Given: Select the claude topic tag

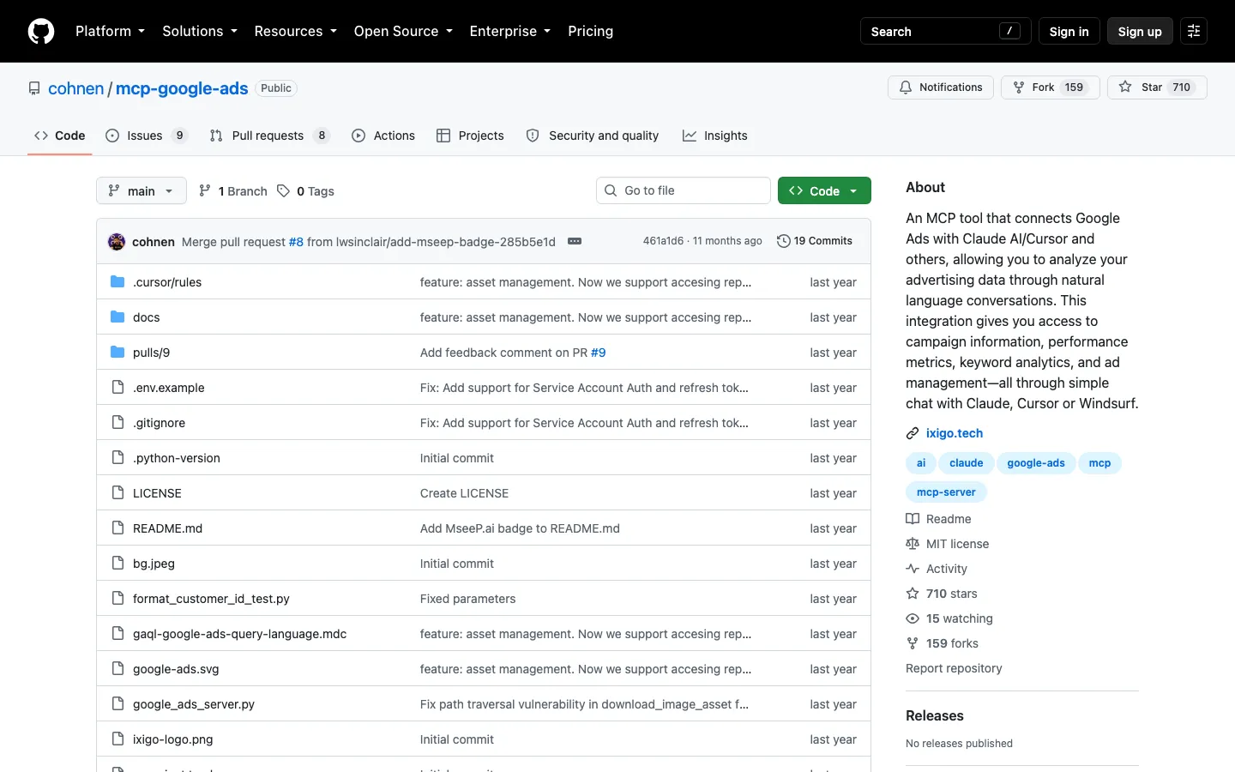Looking at the screenshot, I should coord(967,463).
